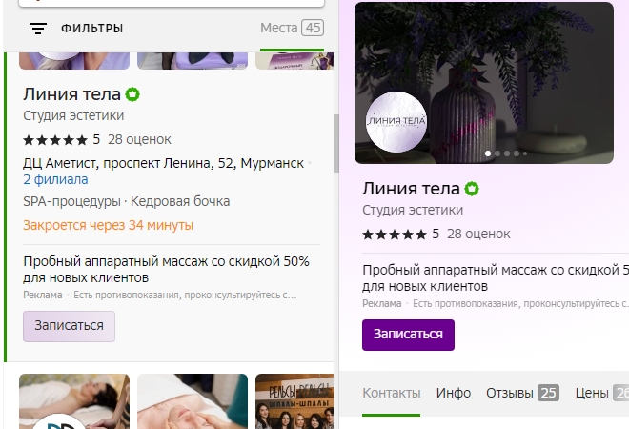629x429 pixels.
Task: Click the left panel vertical scrollbar
Action: tap(335, 143)
